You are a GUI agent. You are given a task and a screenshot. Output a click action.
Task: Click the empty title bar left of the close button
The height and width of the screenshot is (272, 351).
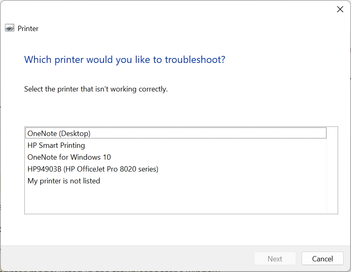pyautogui.click(x=164, y=9)
